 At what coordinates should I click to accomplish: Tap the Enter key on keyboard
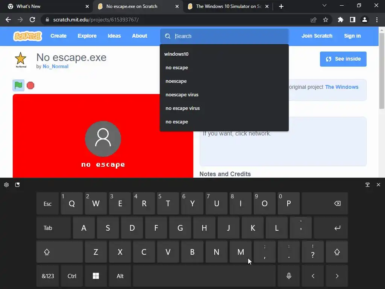[x=331, y=228]
